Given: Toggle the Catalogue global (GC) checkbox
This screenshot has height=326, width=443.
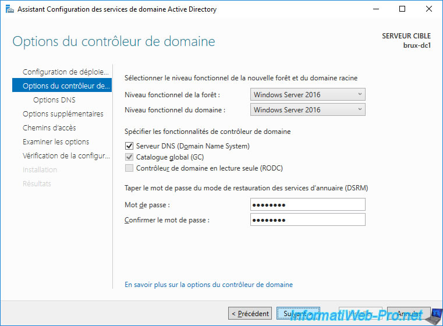Looking at the screenshot, I should coord(129,157).
